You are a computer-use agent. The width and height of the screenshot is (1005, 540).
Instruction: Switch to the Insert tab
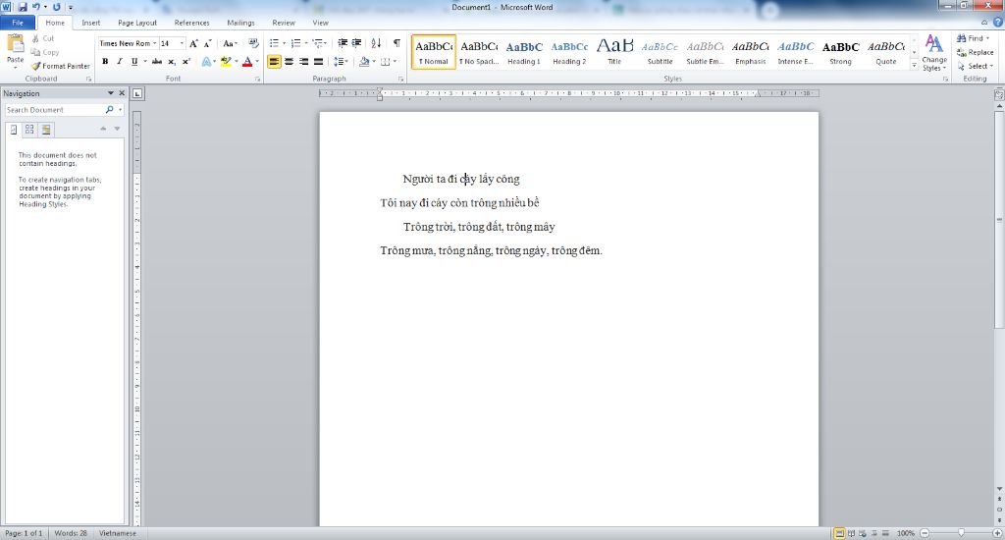(90, 23)
